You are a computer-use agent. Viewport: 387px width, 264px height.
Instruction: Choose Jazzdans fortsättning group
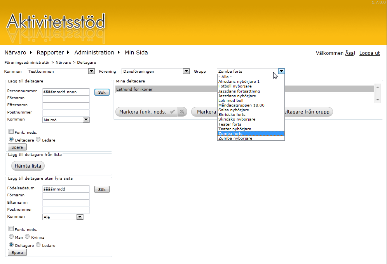251,91
